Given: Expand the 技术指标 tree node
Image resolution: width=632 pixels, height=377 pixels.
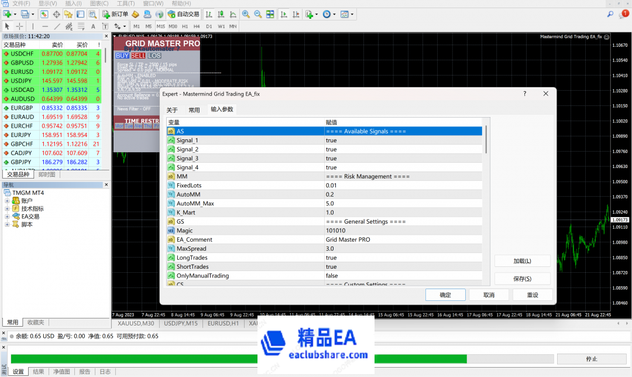Looking at the screenshot, I should point(8,208).
